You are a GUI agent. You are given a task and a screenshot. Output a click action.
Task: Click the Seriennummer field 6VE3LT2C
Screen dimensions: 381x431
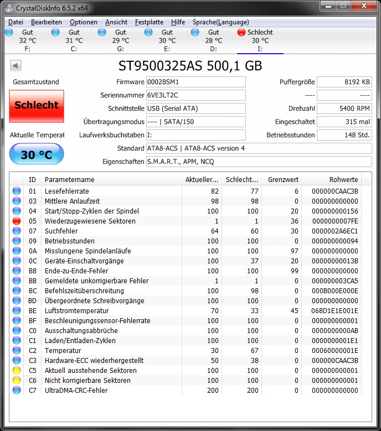[196, 95]
